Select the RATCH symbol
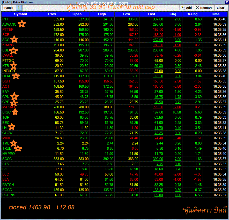The height and width of the screenshot is (220, 229). pos(8,185)
